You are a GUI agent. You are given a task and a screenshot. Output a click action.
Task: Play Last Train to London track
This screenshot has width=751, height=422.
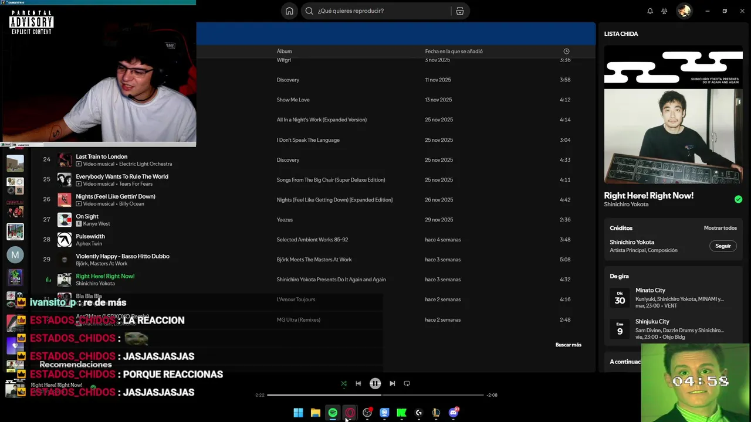point(102,156)
